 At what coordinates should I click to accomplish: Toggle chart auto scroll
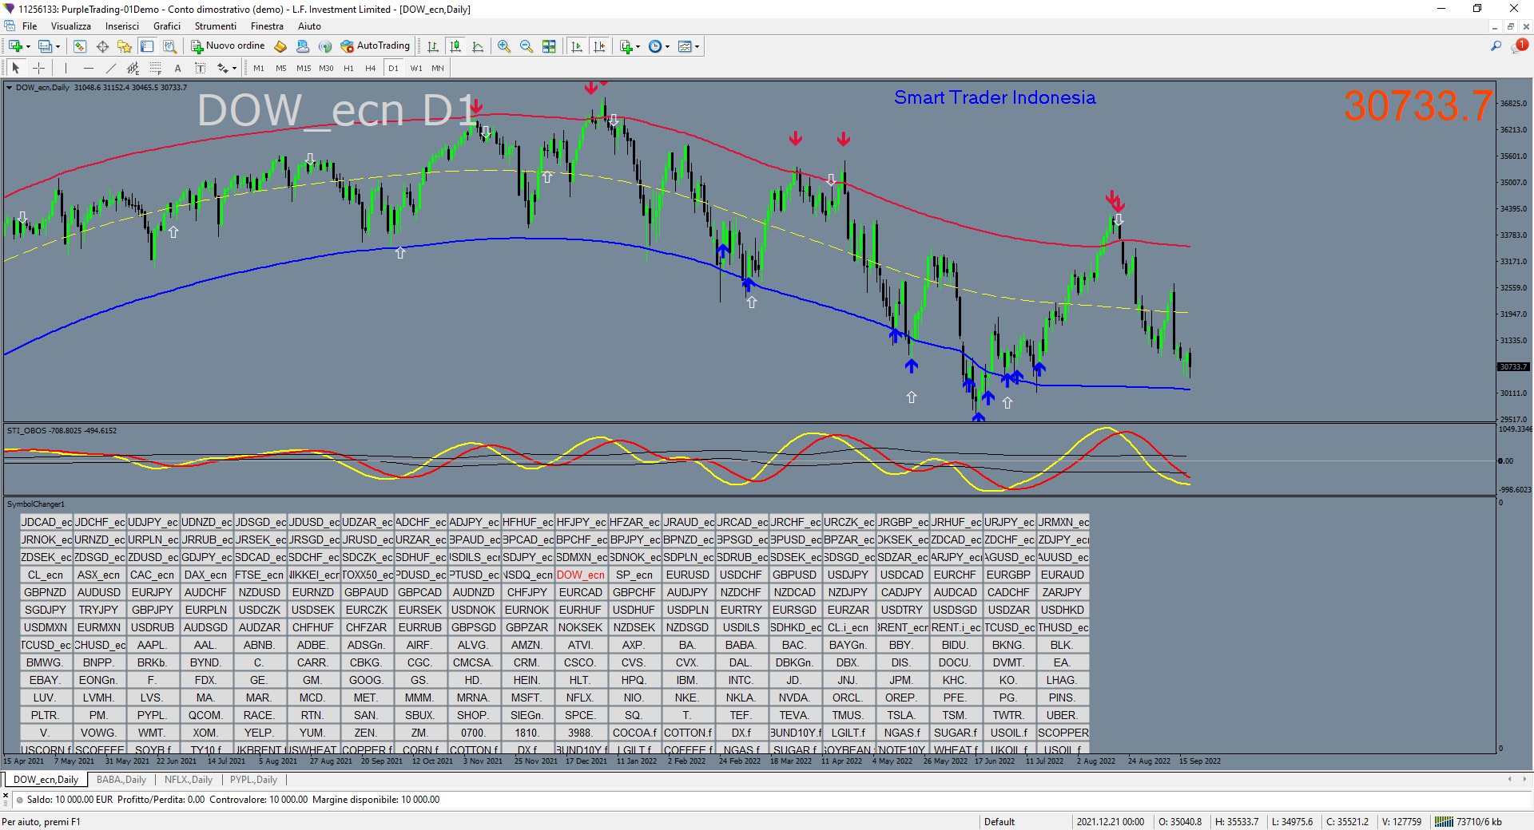tap(577, 46)
